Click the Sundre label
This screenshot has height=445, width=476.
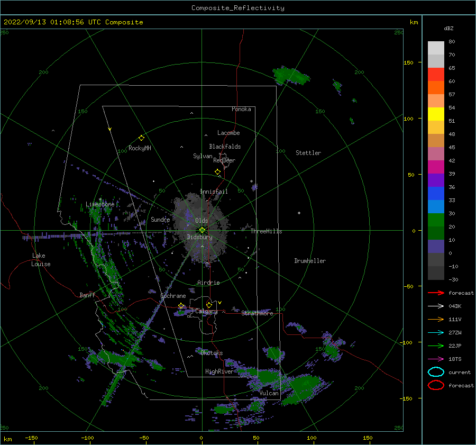[x=160, y=220]
